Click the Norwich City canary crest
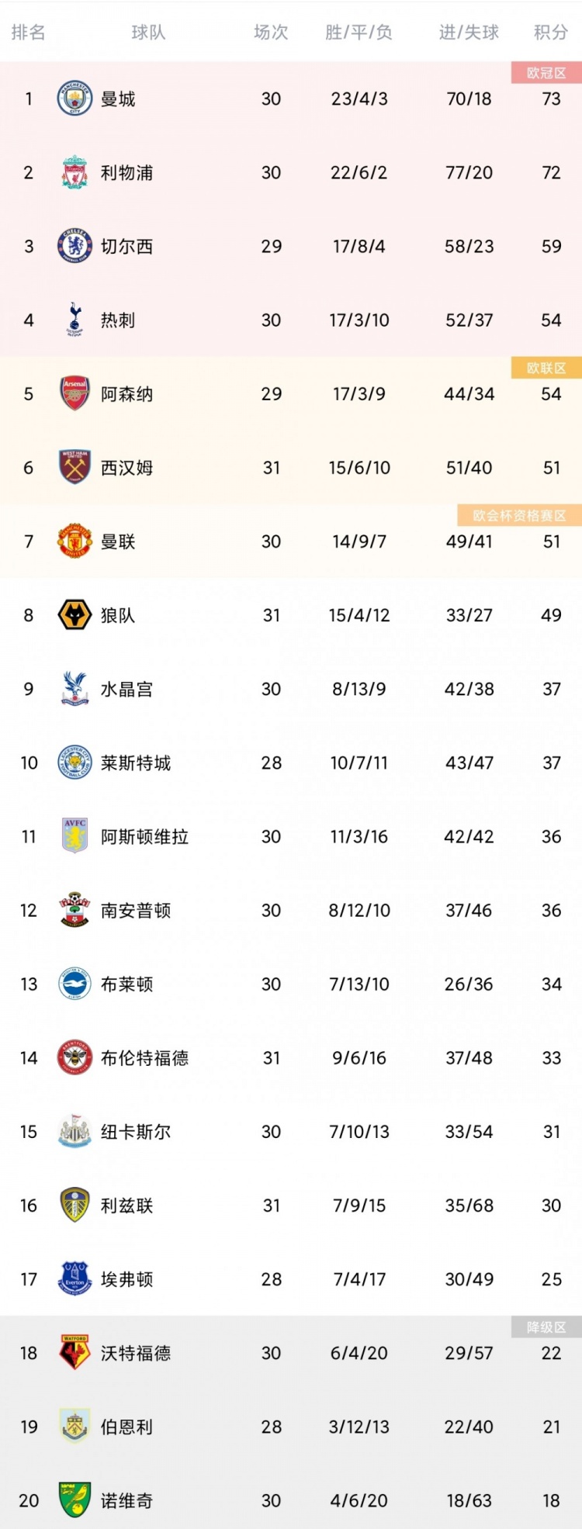582x1529 pixels. coord(74,1500)
